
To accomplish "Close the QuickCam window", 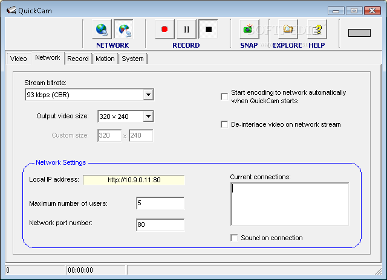I will tap(372, 11).
